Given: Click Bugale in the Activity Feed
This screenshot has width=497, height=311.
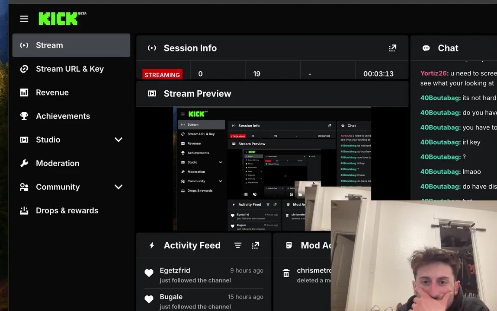Looking at the screenshot, I should pyautogui.click(x=171, y=297).
